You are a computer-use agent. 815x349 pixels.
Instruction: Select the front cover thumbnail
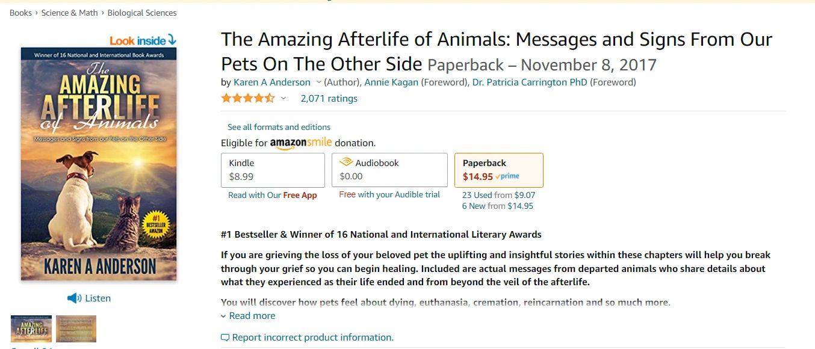click(x=31, y=329)
